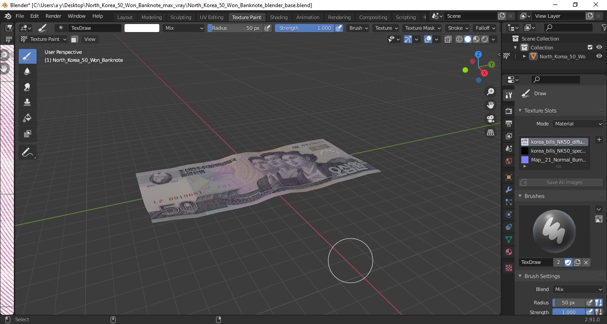The width and height of the screenshot is (607, 324).
Task: Open View Layer properties tab
Action: [508, 136]
